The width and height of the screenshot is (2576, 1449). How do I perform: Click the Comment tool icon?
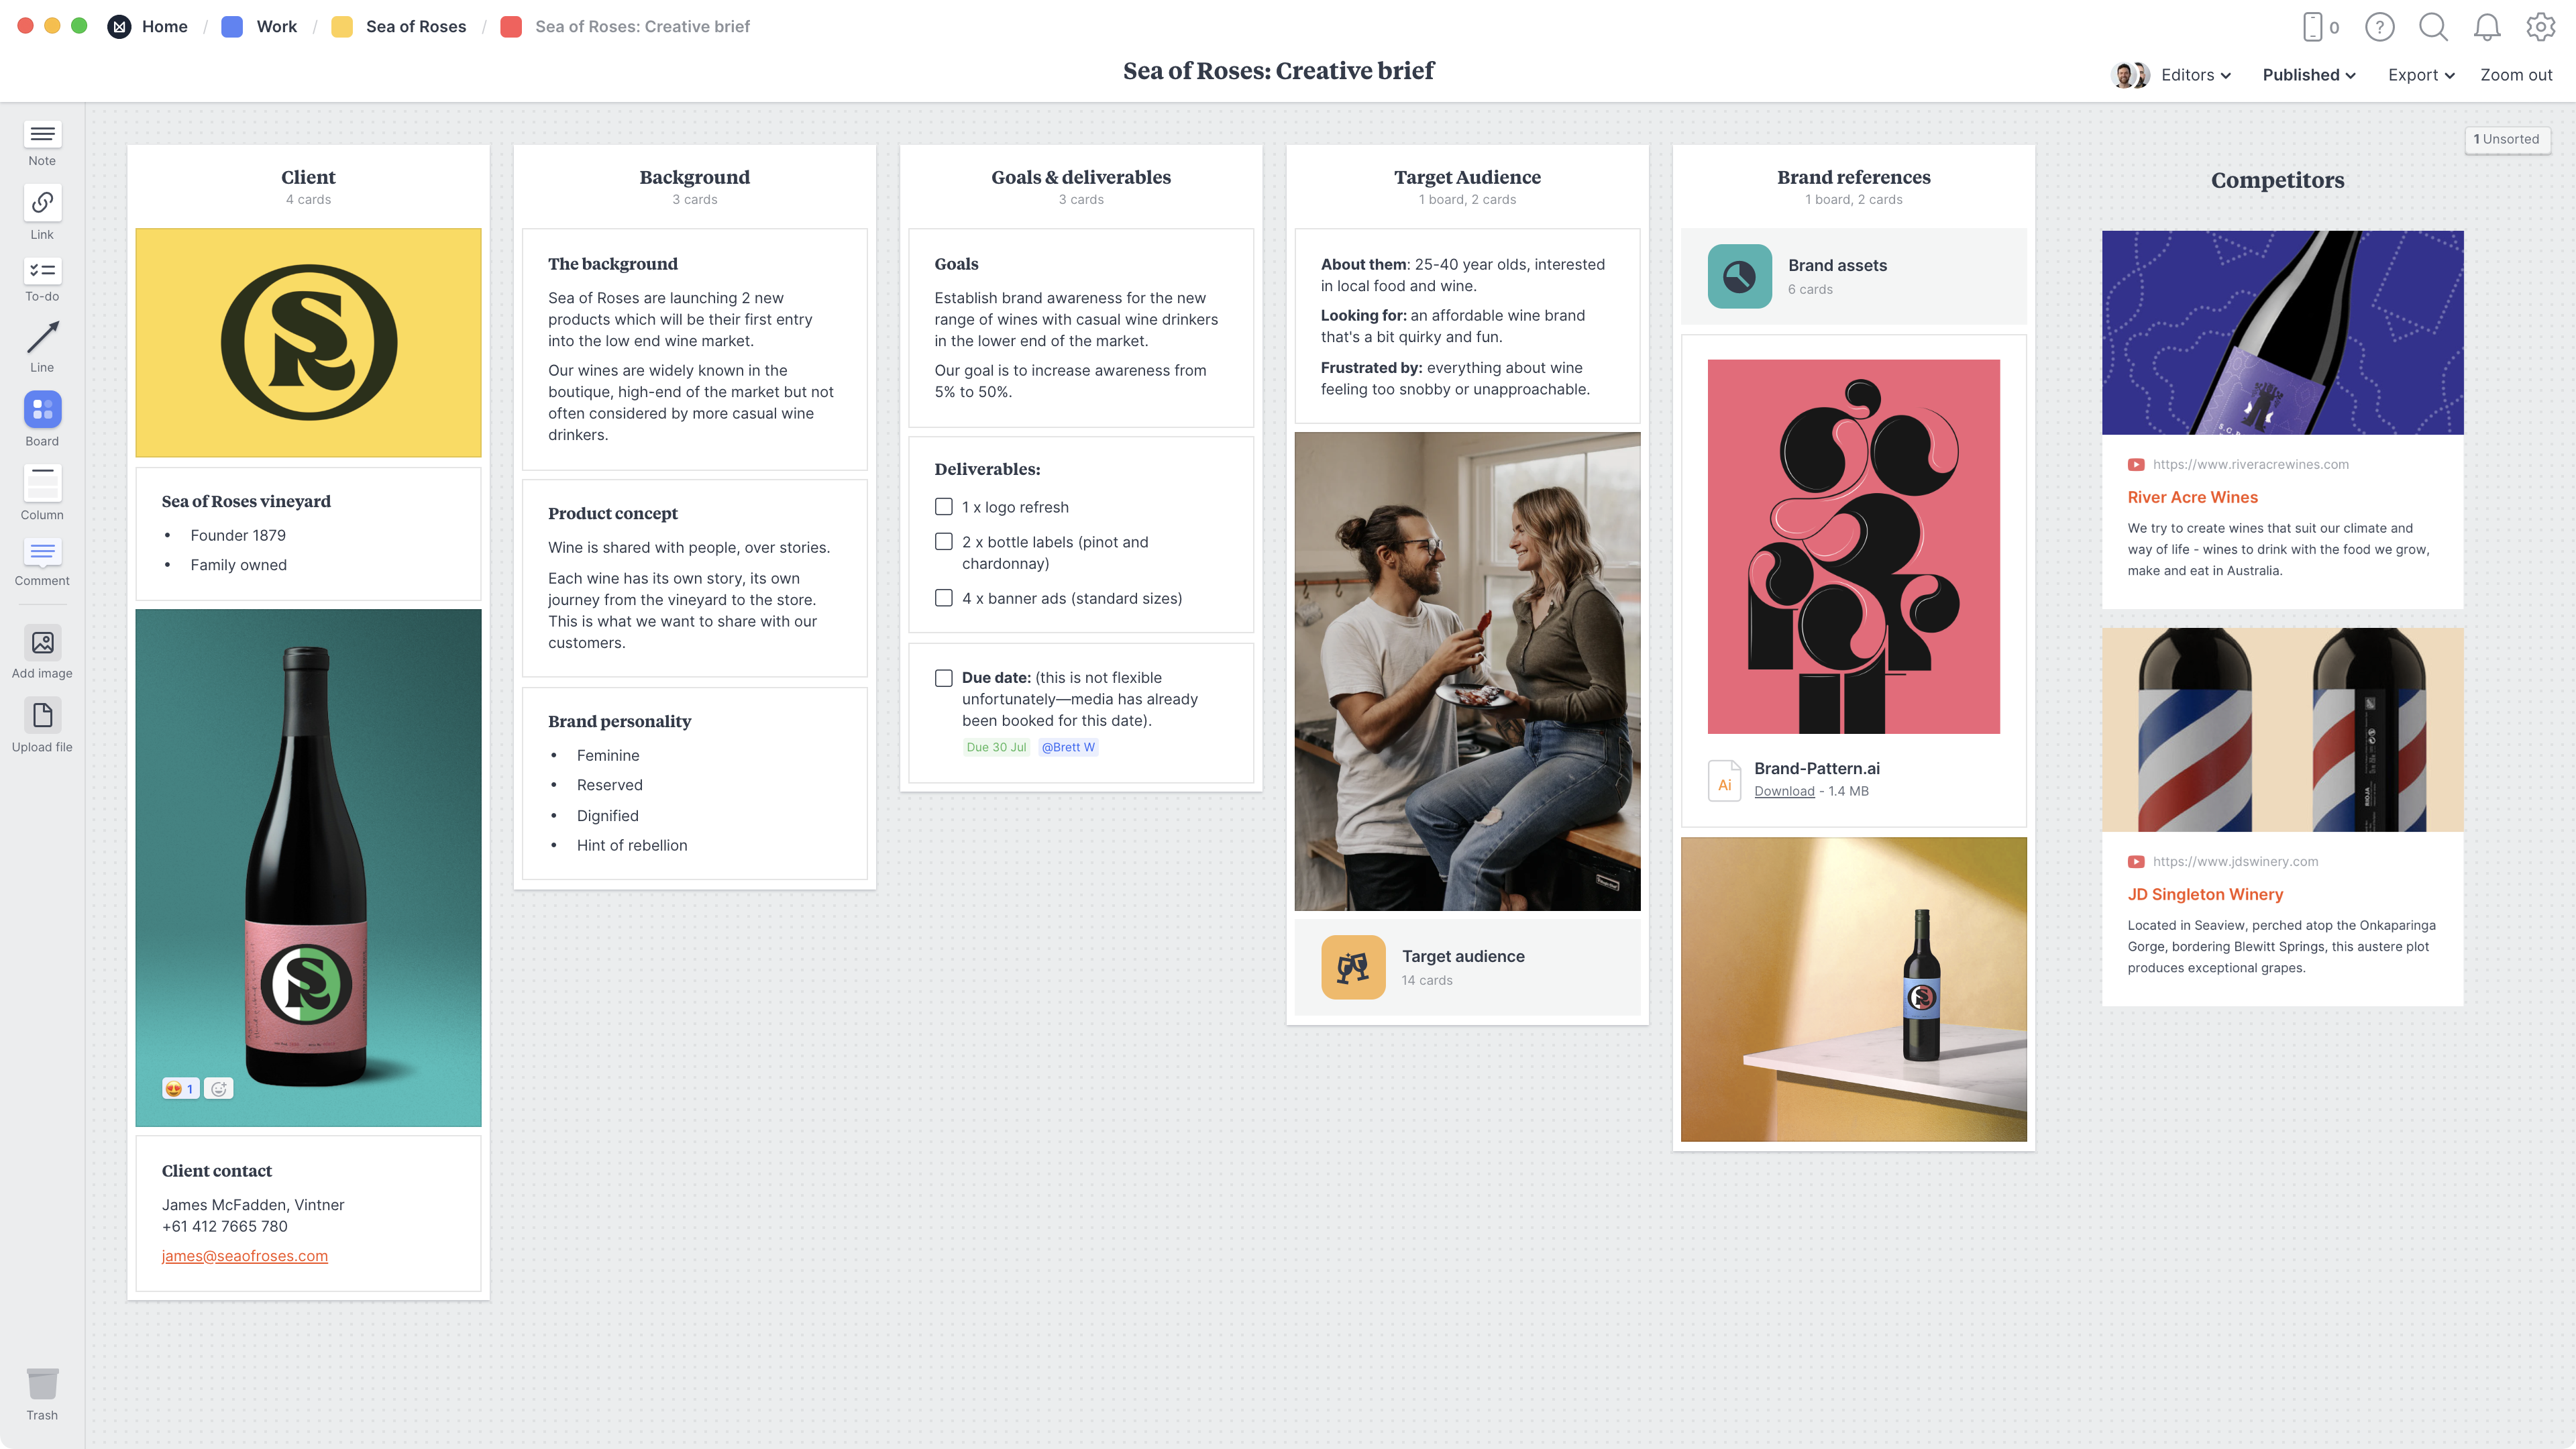click(x=42, y=552)
